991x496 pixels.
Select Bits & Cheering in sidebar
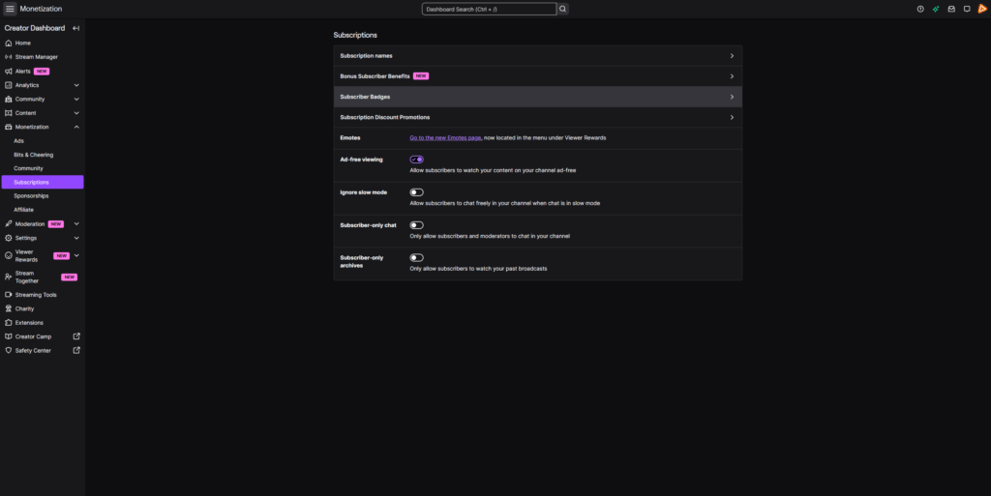pos(34,155)
